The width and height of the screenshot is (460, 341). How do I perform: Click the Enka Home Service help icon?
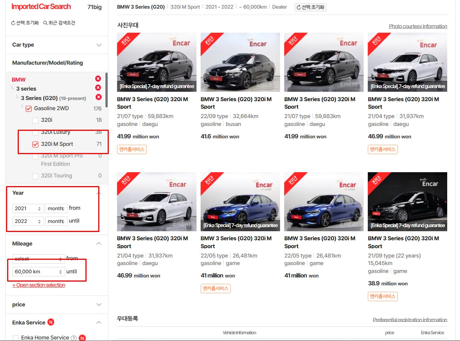coord(74,338)
